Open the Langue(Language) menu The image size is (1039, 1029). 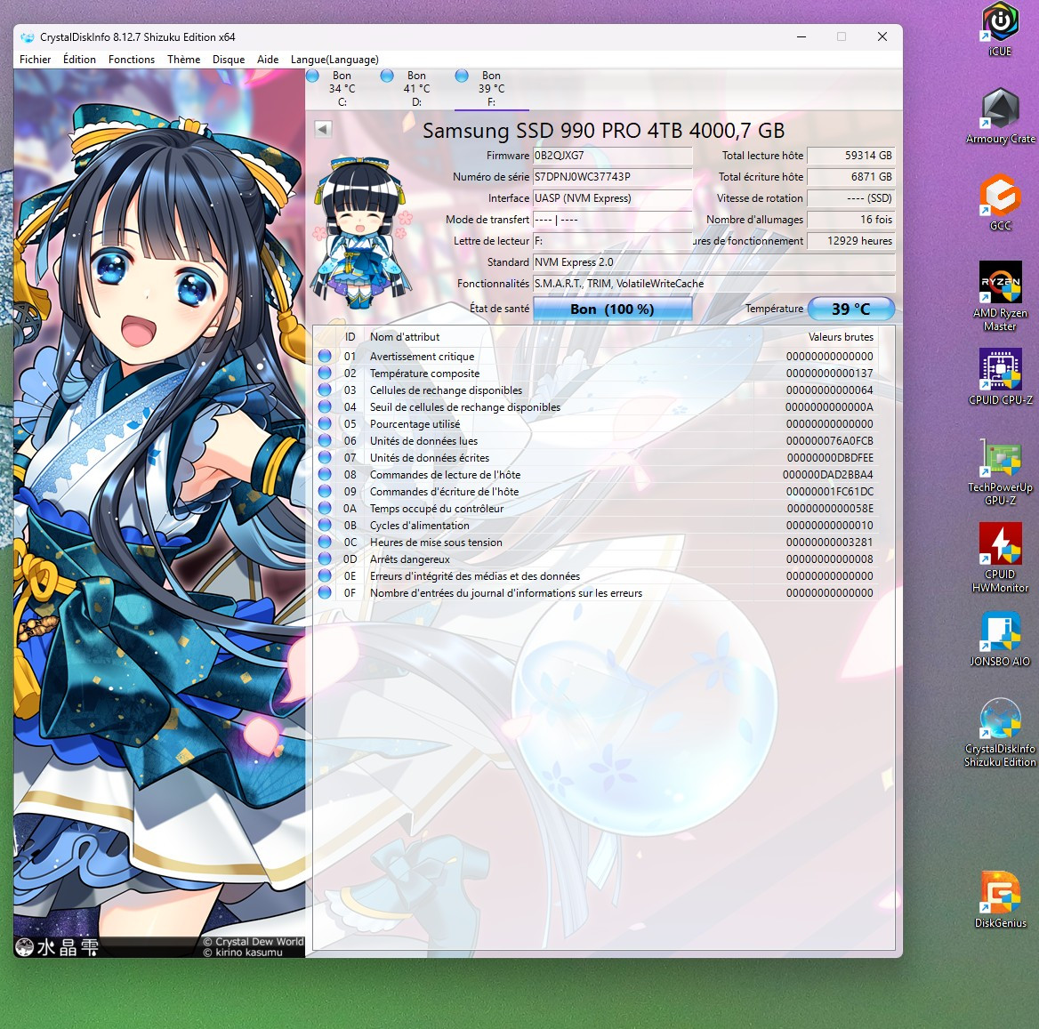[334, 60]
